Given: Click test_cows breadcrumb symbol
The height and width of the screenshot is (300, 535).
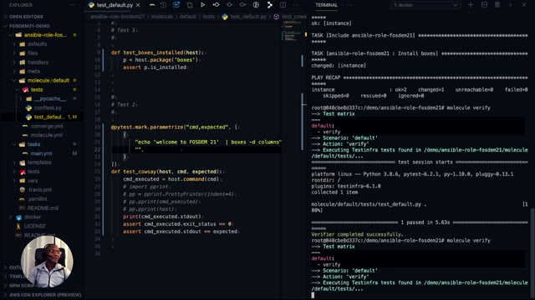Looking at the screenshot, I should pyautogui.click(x=294, y=17).
